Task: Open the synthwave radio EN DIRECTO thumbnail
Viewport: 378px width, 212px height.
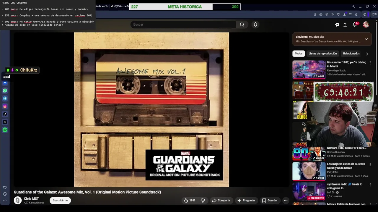Action: [309, 192]
